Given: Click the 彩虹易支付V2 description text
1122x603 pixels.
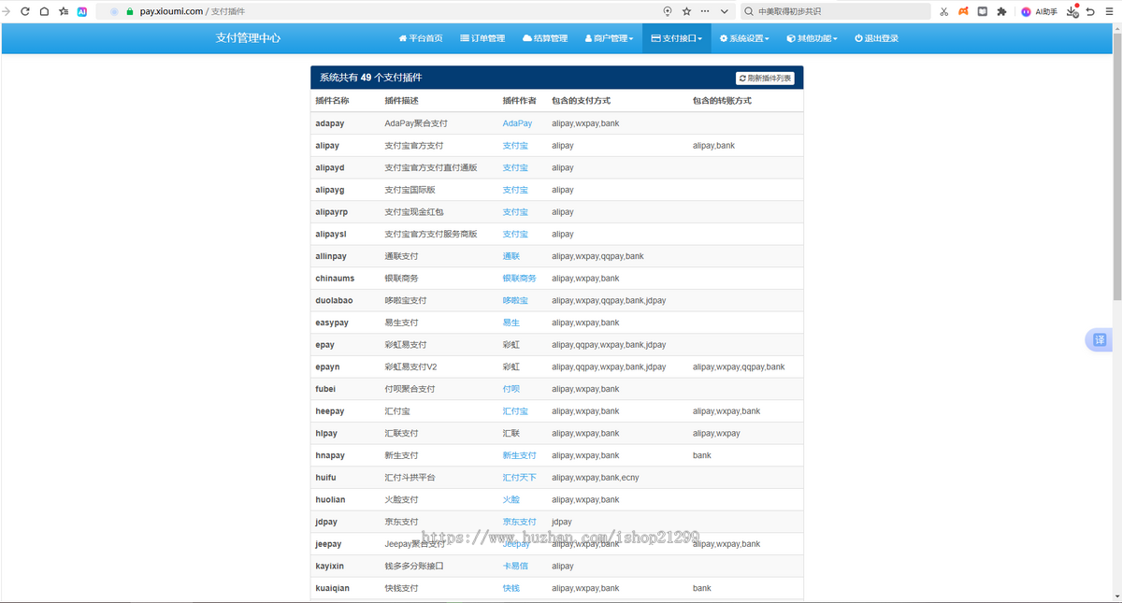Looking at the screenshot, I should click(x=411, y=367).
